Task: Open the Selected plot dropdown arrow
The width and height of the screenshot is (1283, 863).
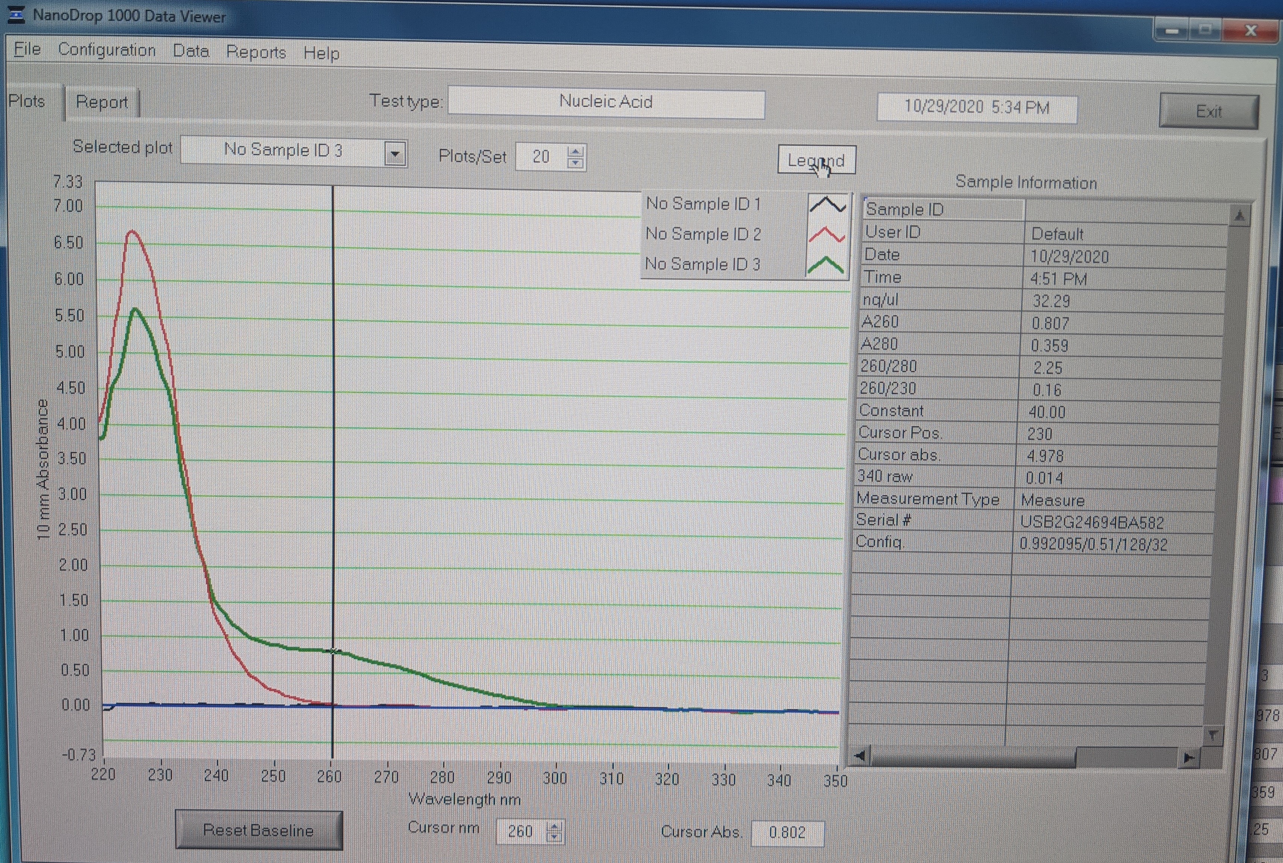Action: click(395, 154)
